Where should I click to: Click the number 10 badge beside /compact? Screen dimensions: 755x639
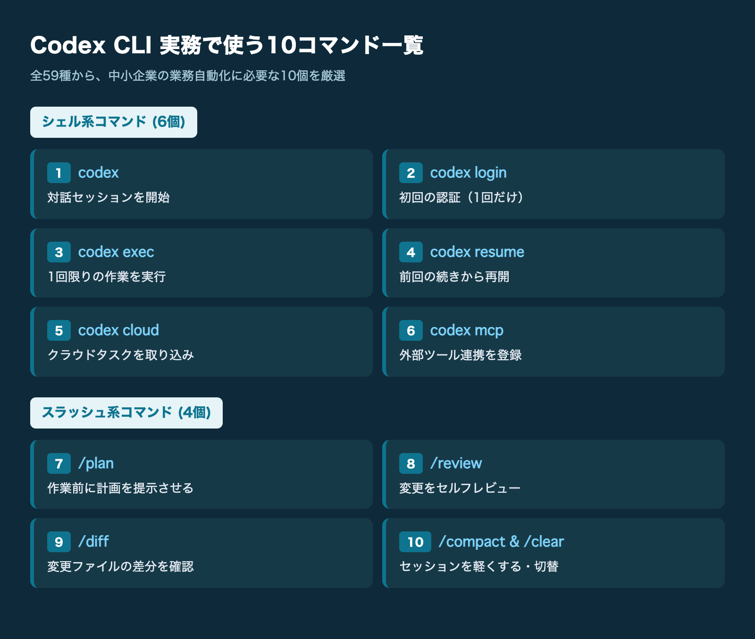point(415,542)
